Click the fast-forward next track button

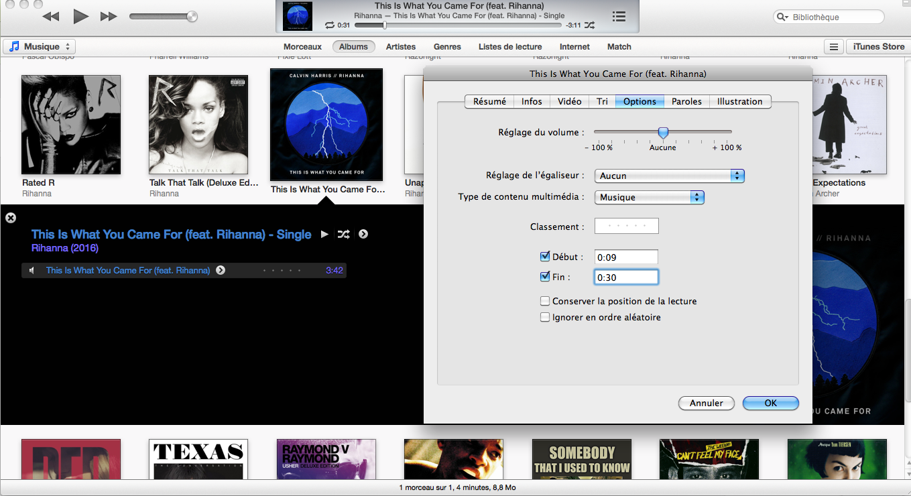[x=109, y=16]
